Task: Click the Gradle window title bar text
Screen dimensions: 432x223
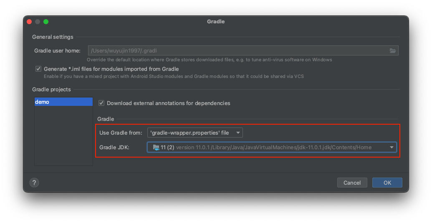Action: (216, 21)
